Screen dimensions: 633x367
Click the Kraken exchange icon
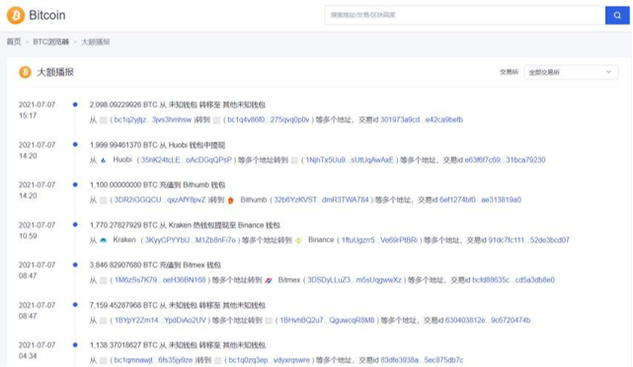[104, 240]
